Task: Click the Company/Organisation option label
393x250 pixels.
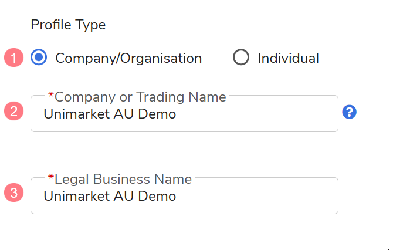Action: point(128,58)
